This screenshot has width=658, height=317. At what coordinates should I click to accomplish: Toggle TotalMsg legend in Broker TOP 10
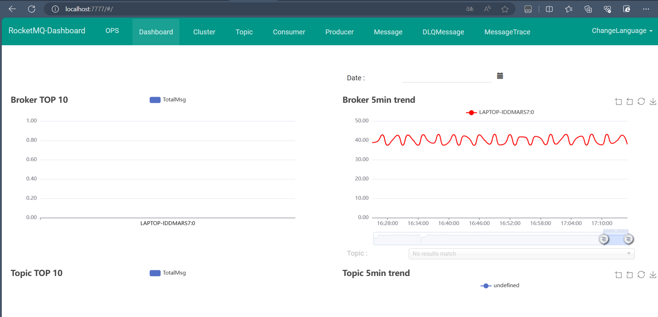click(x=167, y=100)
